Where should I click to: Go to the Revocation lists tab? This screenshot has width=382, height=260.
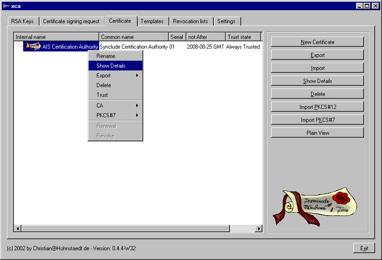(x=190, y=21)
